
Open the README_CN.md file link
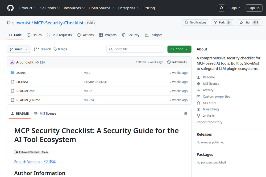pyautogui.click(x=28, y=100)
